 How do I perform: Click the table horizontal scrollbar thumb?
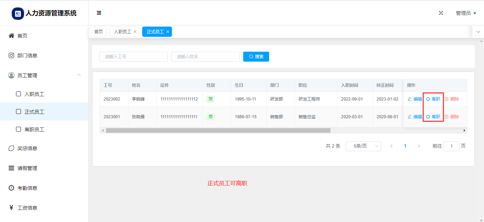(218, 131)
